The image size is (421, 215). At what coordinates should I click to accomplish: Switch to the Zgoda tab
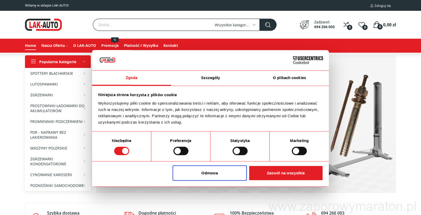tap(131, 78)
